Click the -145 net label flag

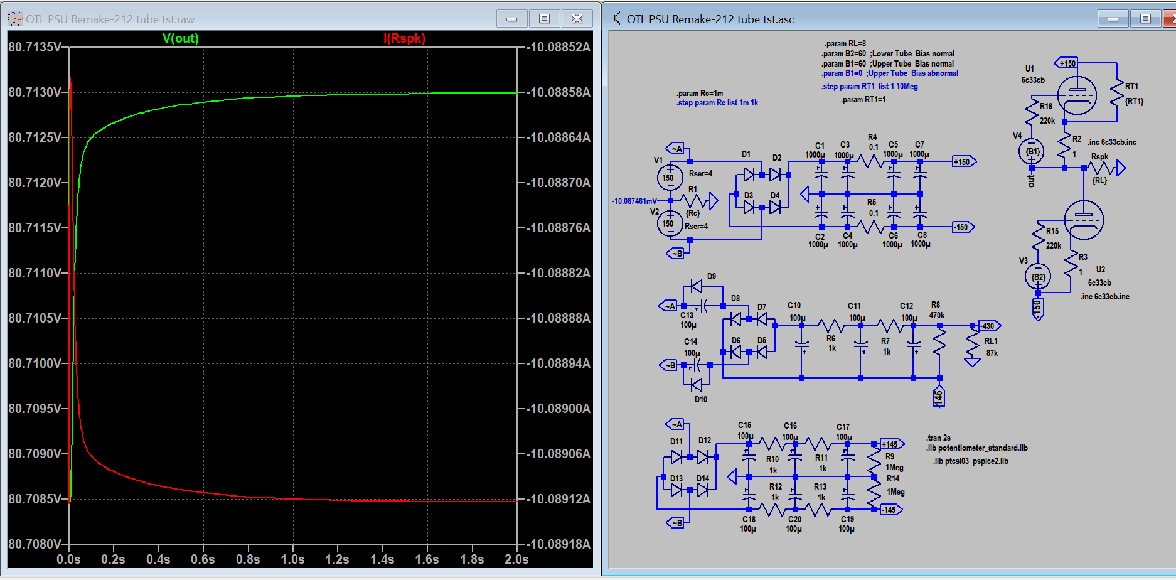point(891,510)
